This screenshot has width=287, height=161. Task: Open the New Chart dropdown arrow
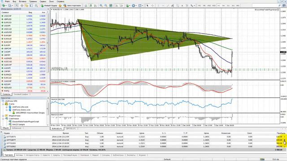tap(6, 6)
